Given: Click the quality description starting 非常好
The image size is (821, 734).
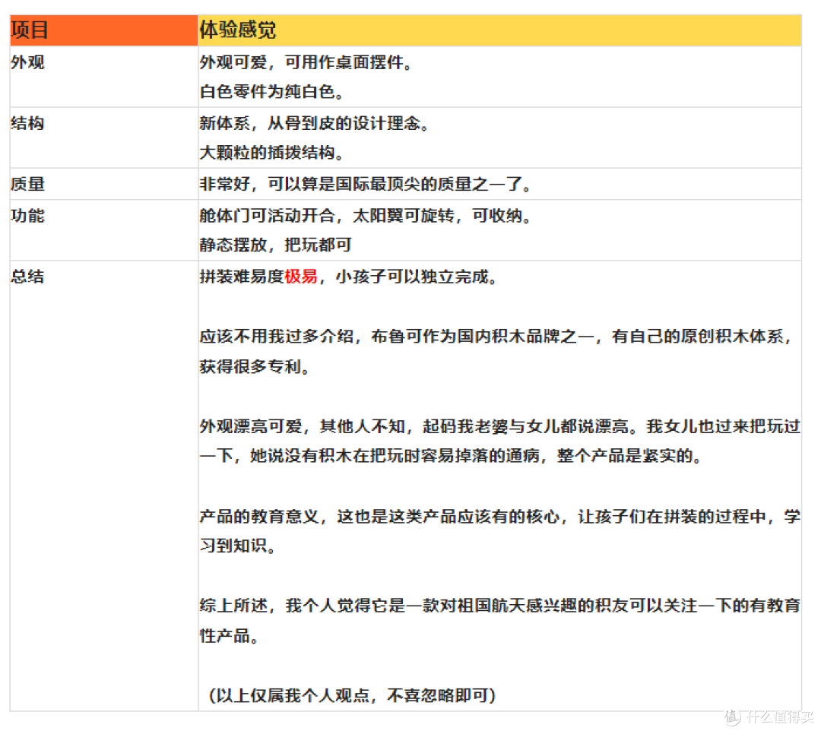Looking at the screenshot, I should point(366,185).
